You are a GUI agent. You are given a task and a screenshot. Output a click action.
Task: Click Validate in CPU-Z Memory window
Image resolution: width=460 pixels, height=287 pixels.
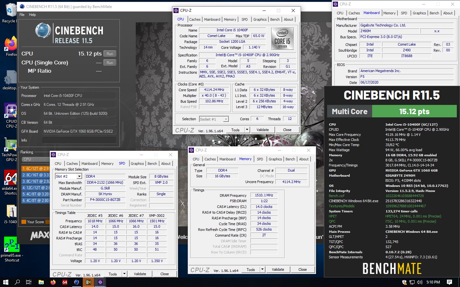pyautogui.click(x=278, y=269)
